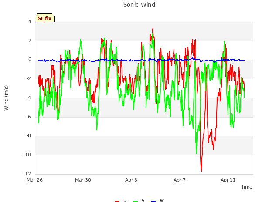This screenshot has height=209, width=279.
Task: Click the -6 y-axis tick label
Action: pos(29,117)
